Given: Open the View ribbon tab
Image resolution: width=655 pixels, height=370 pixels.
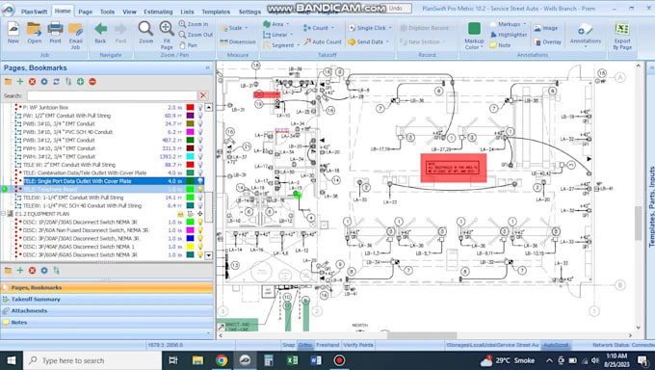Looking at the screenshot, I should pyautogui.click(x=129, y=12).
